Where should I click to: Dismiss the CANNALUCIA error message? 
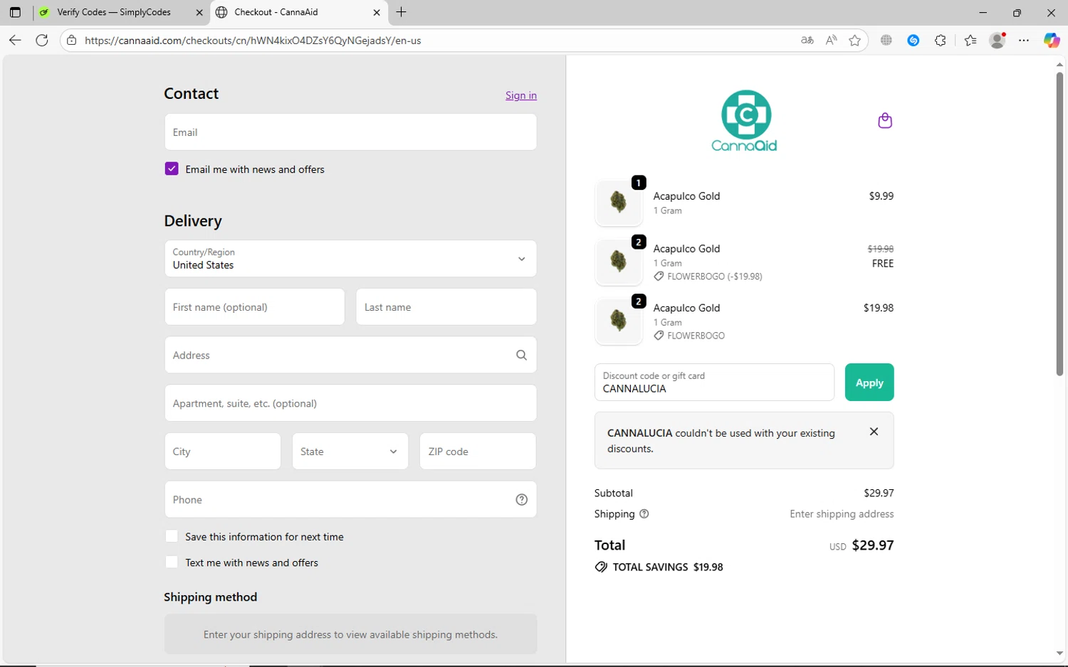(874, 432)
